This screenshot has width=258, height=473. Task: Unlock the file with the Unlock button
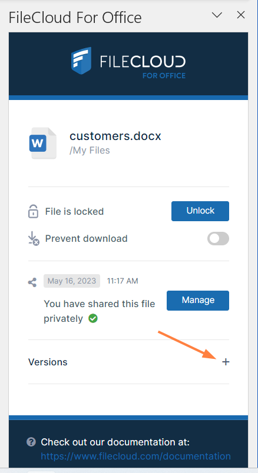click(200, 211)
